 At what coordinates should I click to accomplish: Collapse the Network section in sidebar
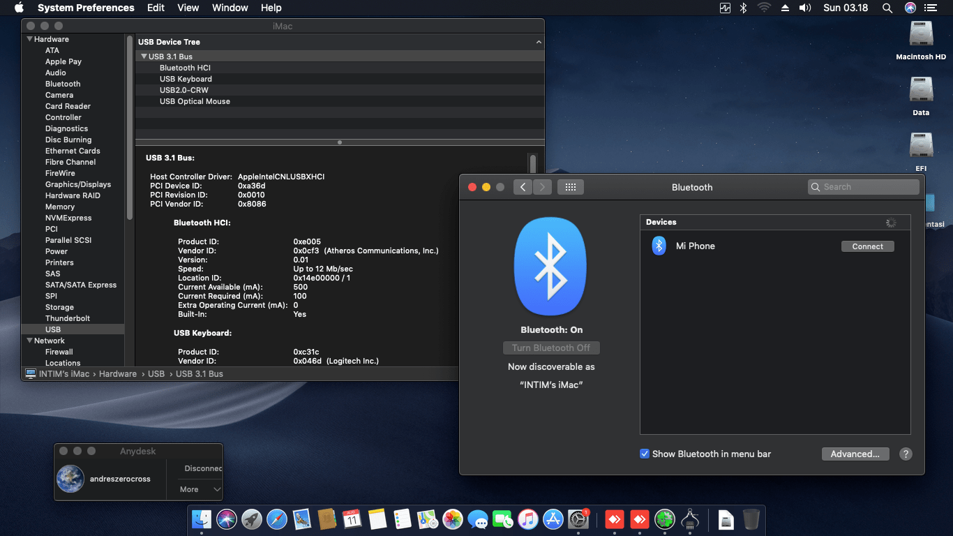[30, 341]
